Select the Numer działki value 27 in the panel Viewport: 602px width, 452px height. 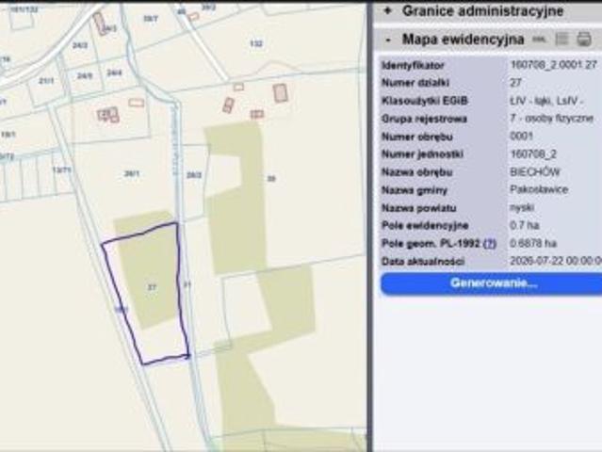[515, 83]
